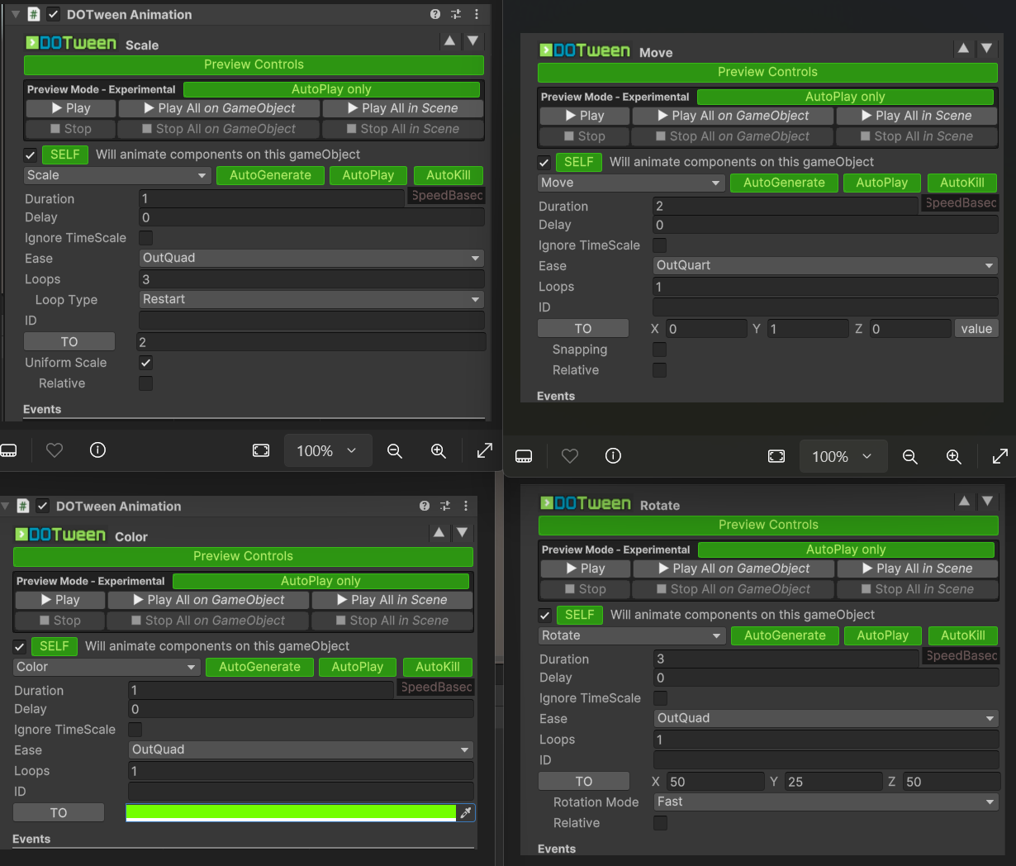Open help icon in Color component header
1016x866 pixels.
click(x=425, y=506)
